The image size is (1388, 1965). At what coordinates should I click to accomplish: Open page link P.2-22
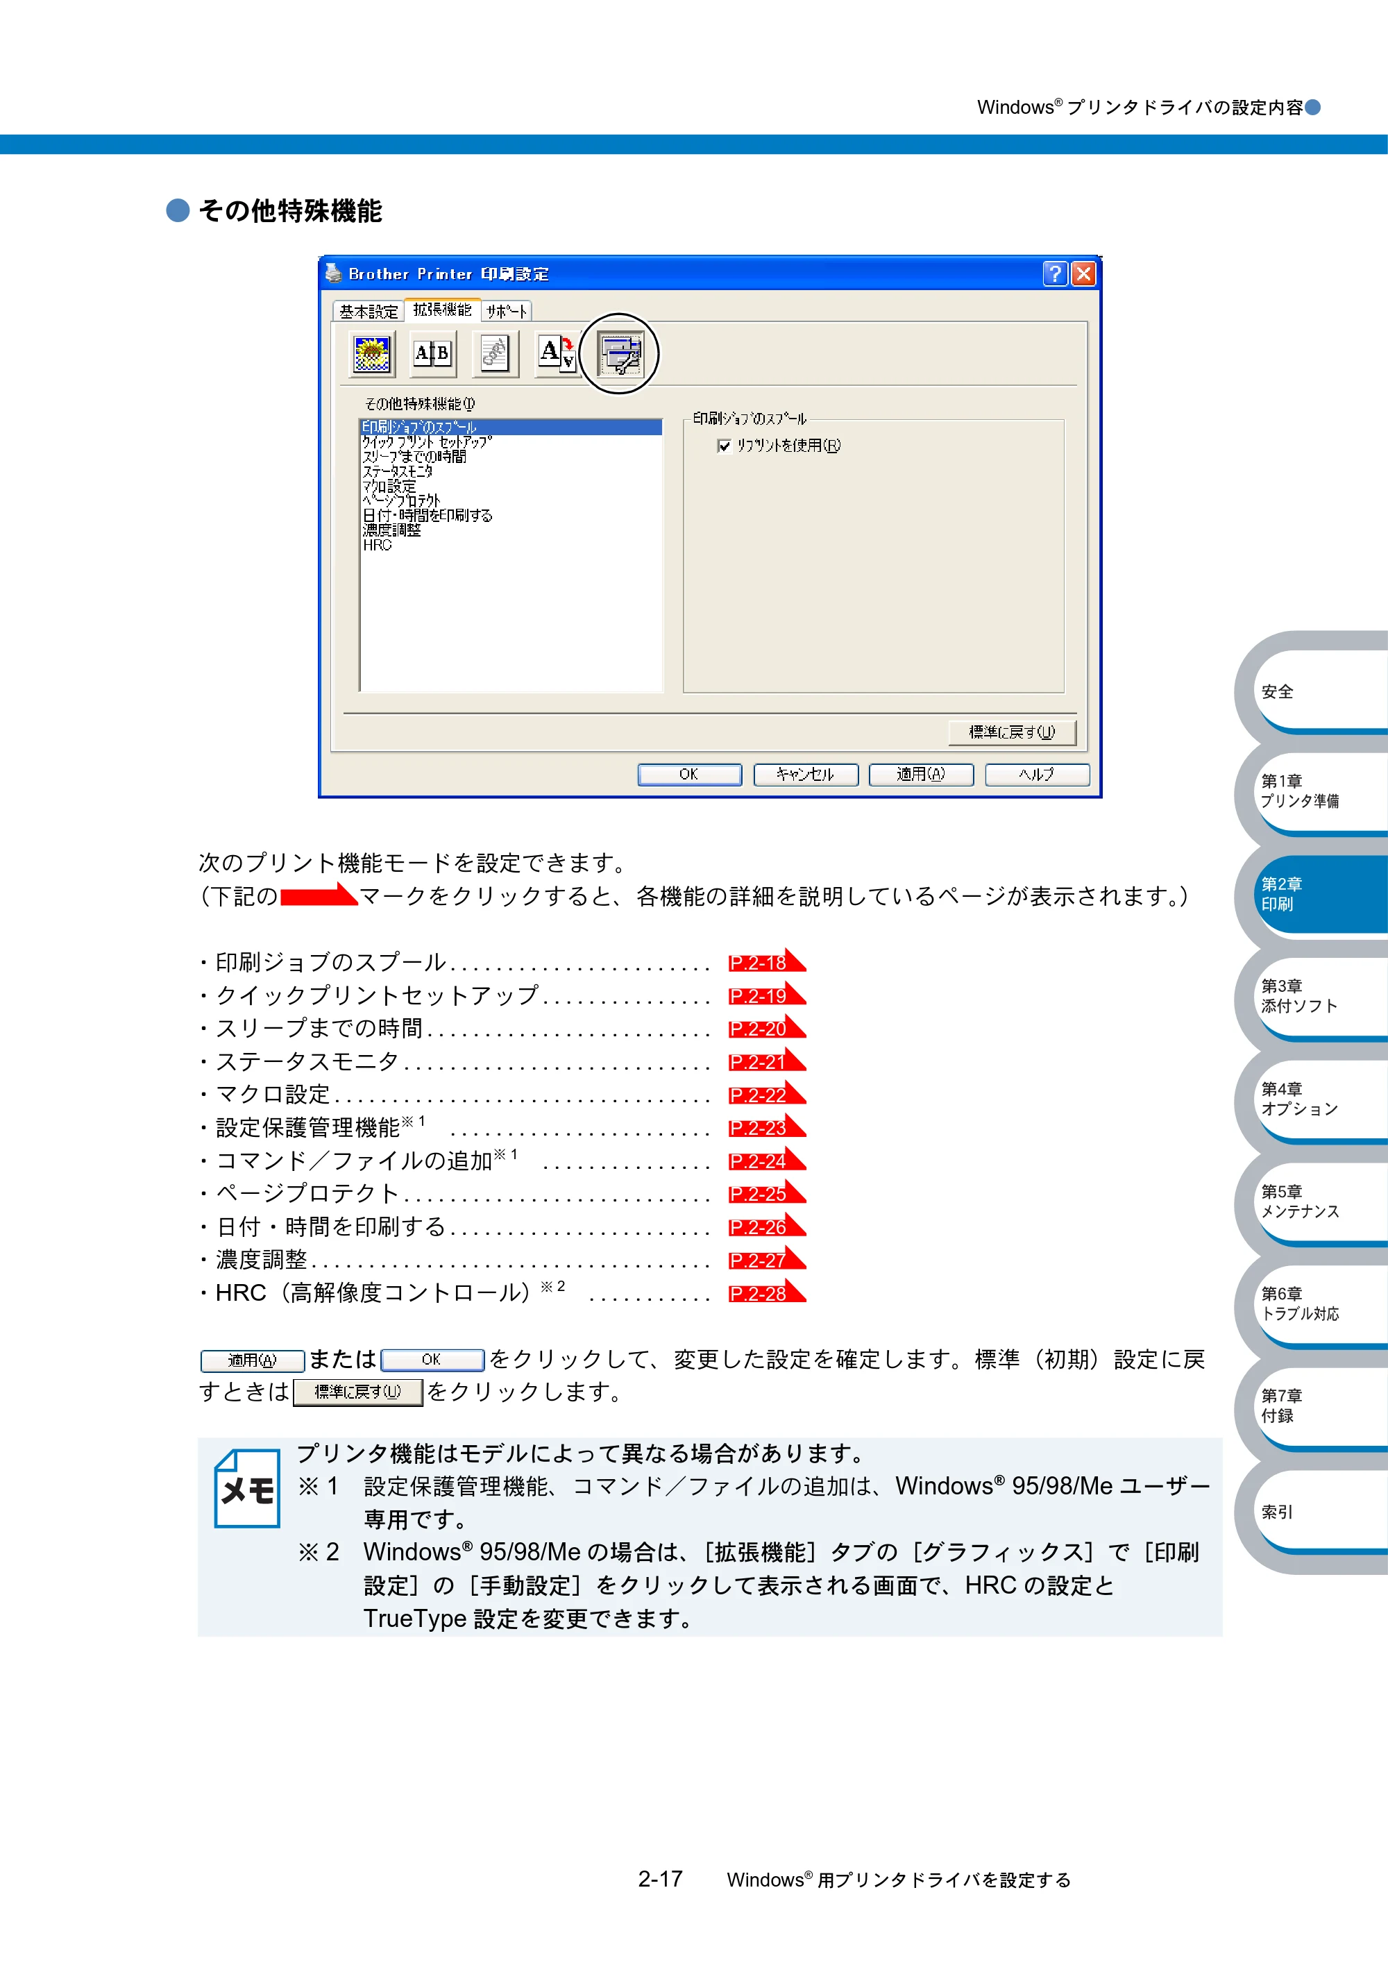(x=767, y=1095)
